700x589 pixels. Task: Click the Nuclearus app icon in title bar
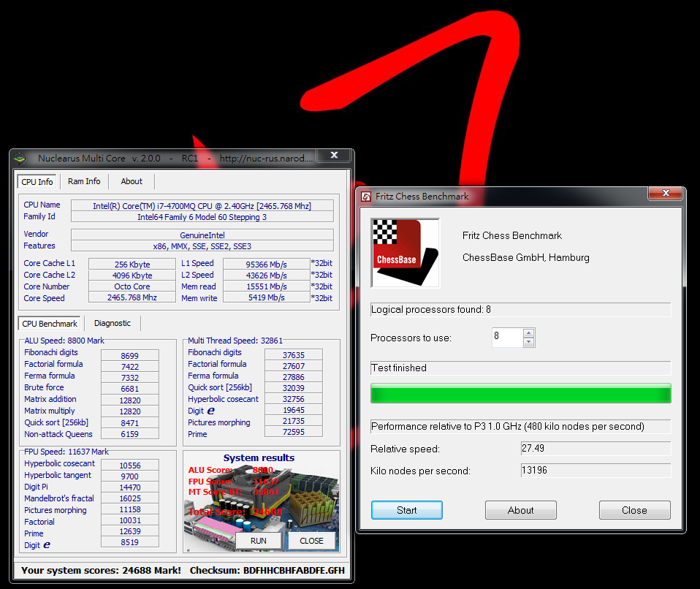tap(20, 158)
